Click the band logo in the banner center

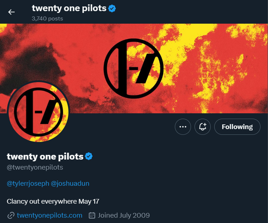(x=134, y=68)
